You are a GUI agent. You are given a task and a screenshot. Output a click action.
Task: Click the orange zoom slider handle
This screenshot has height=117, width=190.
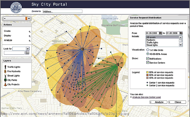(x=26, y=18)
